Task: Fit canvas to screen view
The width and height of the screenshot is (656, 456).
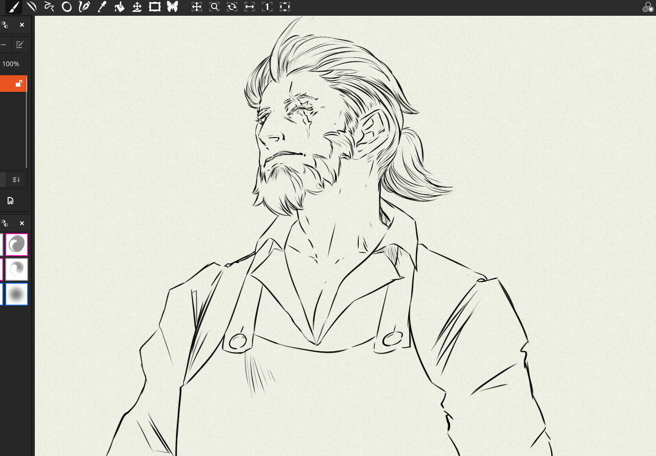Action: tap(285, 7)
